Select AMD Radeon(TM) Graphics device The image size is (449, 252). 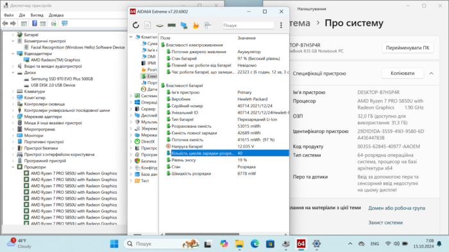coord(55,60)
